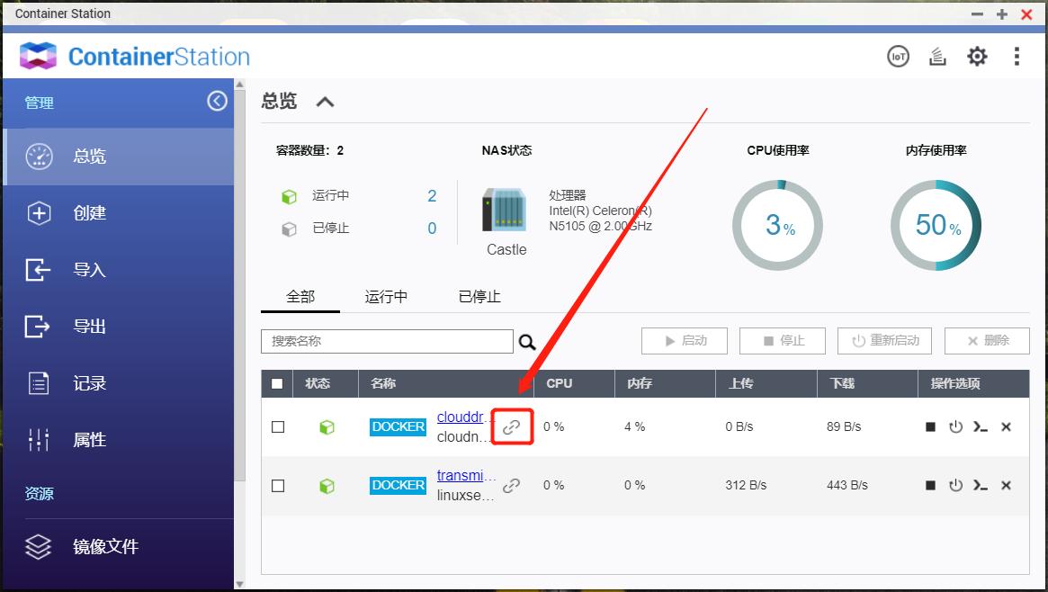
Task: Open the URL link icon beside clouddrive
Action: [512, 426]
